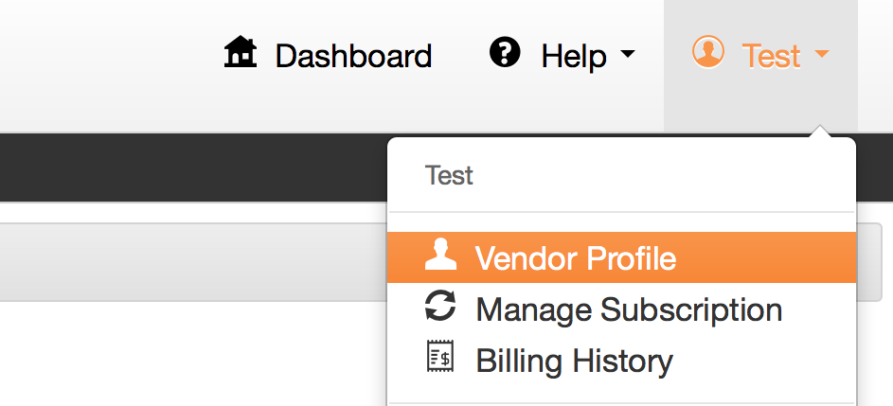The width and height of the screenshot is (893, 406).
Task: Open the Help menu label
Action: [574, 57]
